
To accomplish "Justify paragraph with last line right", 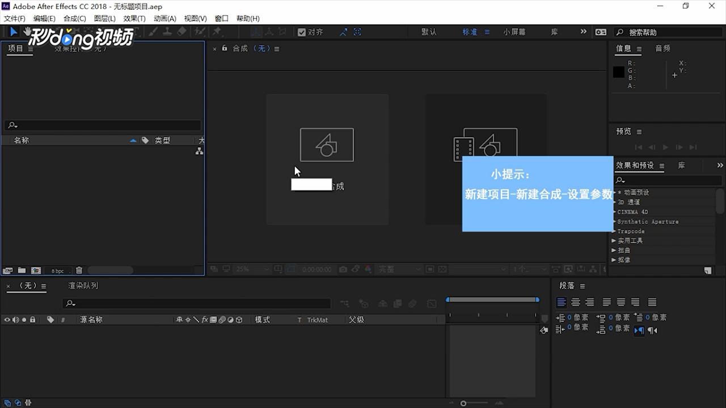I will [635, 302].
